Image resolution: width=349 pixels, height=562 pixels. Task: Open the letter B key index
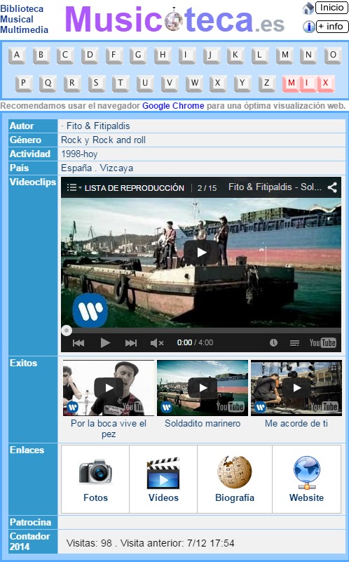[x=41, y=55]
